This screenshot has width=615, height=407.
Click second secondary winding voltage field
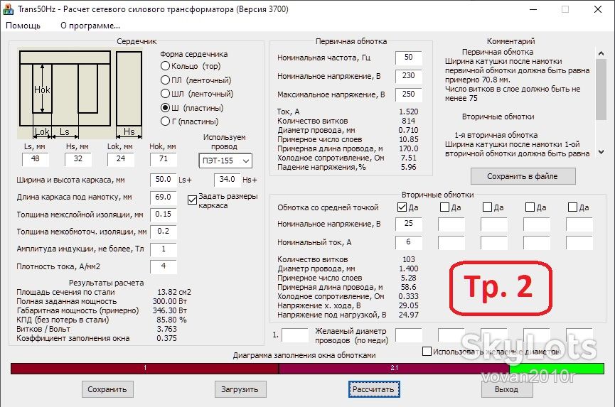coord(451,224)
